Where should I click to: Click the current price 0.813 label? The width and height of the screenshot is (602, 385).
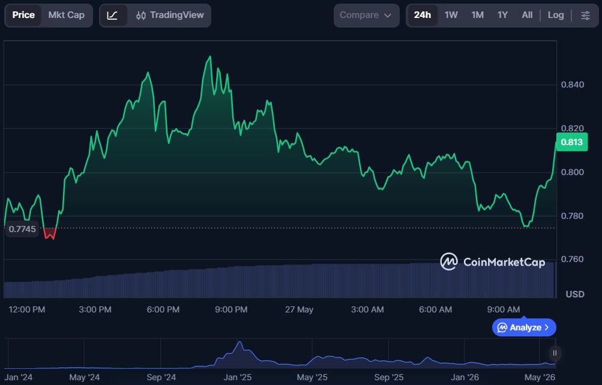[571, 142]
